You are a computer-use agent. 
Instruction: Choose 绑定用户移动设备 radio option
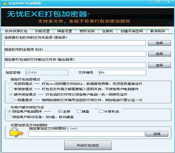click(x=9, y=117)
